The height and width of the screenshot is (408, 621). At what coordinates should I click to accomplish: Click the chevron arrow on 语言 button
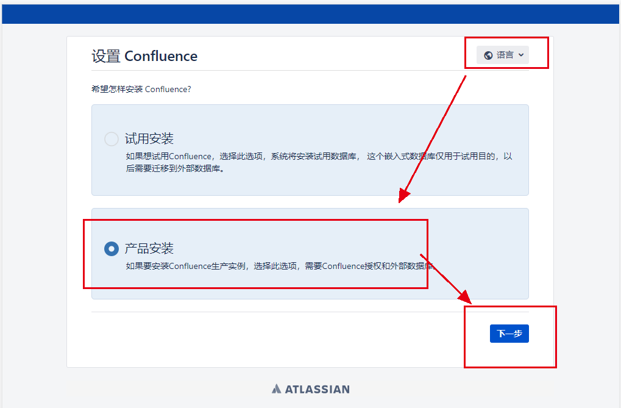pos(521,55)
